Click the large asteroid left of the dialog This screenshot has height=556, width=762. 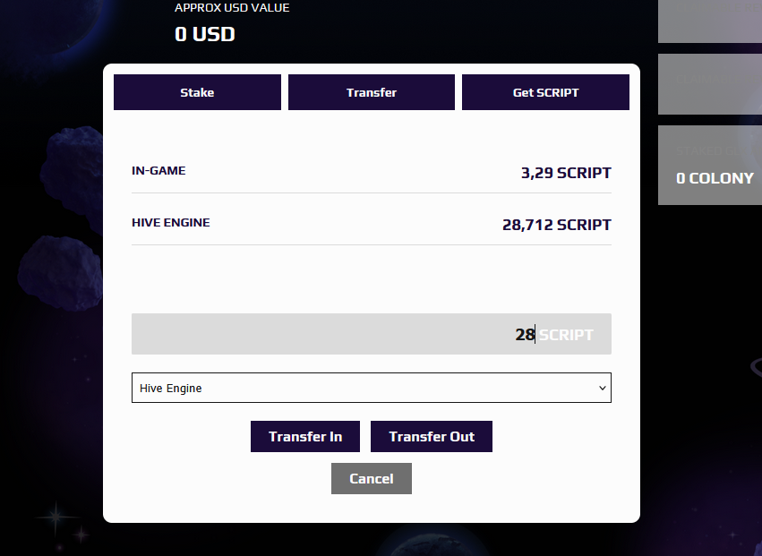tap(73, 177)
